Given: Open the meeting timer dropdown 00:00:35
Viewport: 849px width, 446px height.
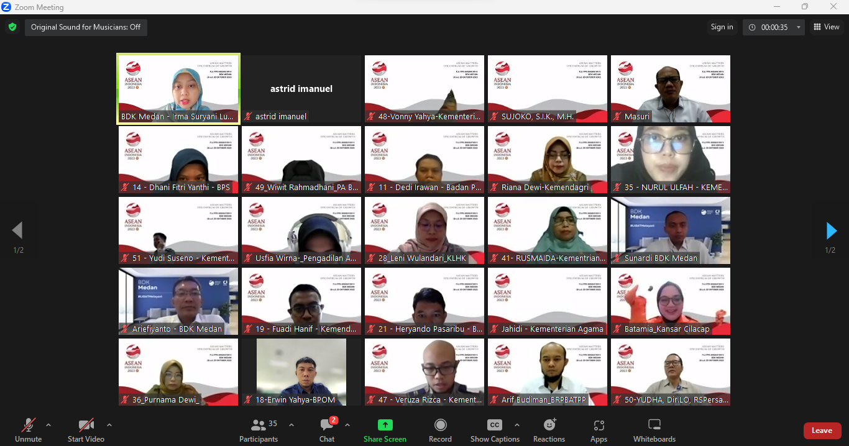Looking at the screenshot, I should 774,27.
